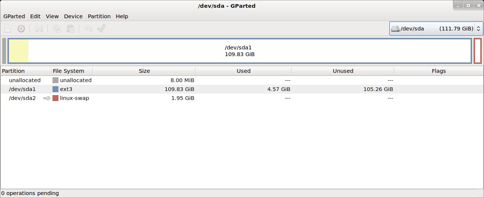484x198 pixels.
Task: Click the device selector up-down arrows
Action: (x=478, y=29)
